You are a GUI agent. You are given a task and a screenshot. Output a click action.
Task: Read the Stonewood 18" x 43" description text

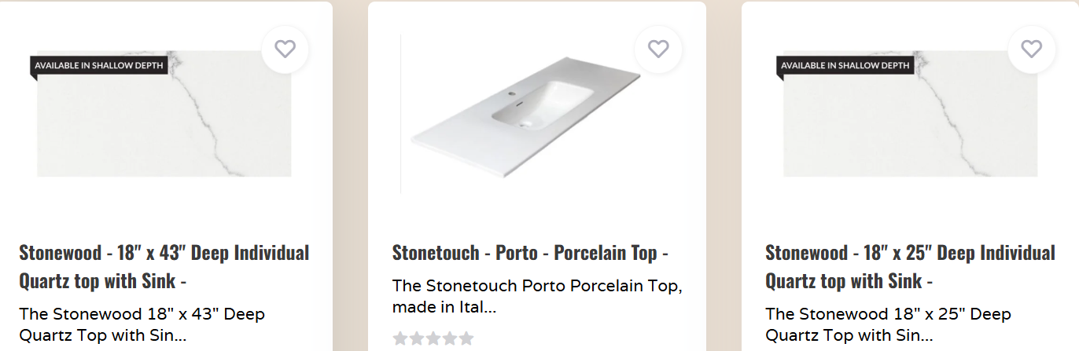142,325
